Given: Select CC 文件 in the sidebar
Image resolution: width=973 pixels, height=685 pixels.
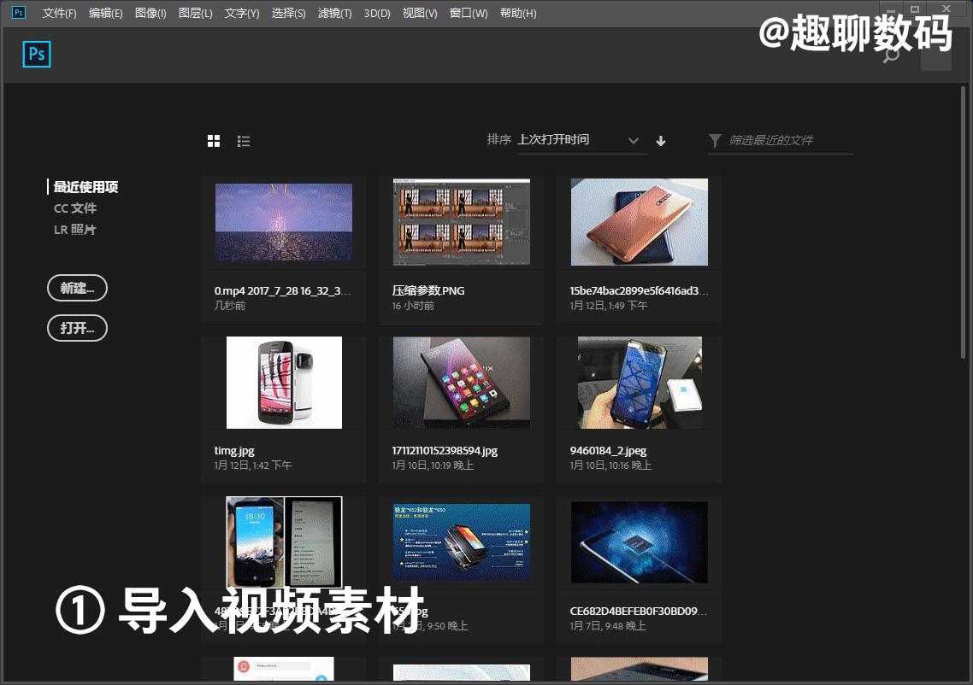Looking at the screenshot, I should (74, 208).
